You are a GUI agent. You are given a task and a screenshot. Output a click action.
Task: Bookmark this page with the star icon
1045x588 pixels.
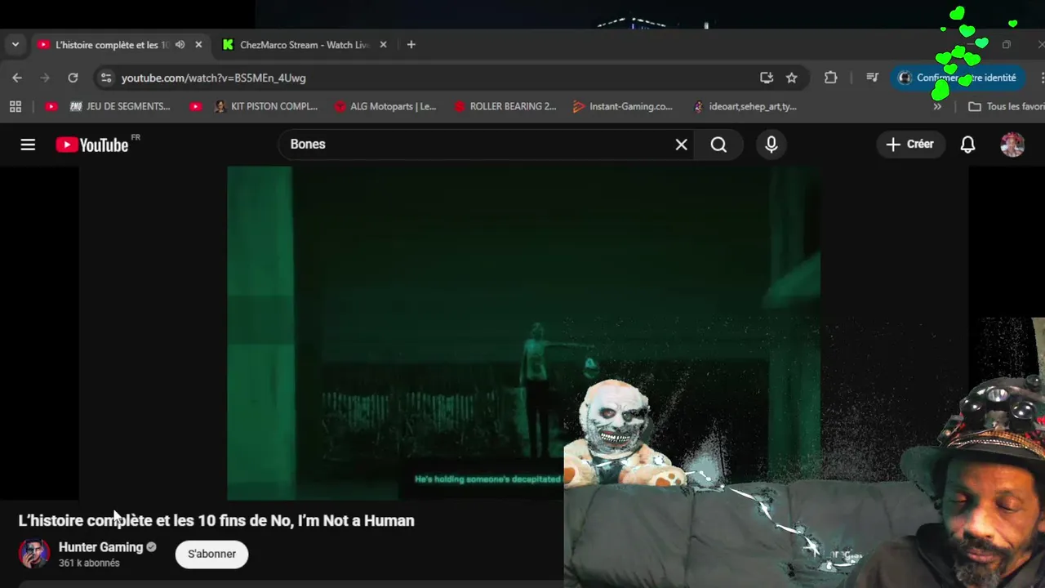pos(791,78)
